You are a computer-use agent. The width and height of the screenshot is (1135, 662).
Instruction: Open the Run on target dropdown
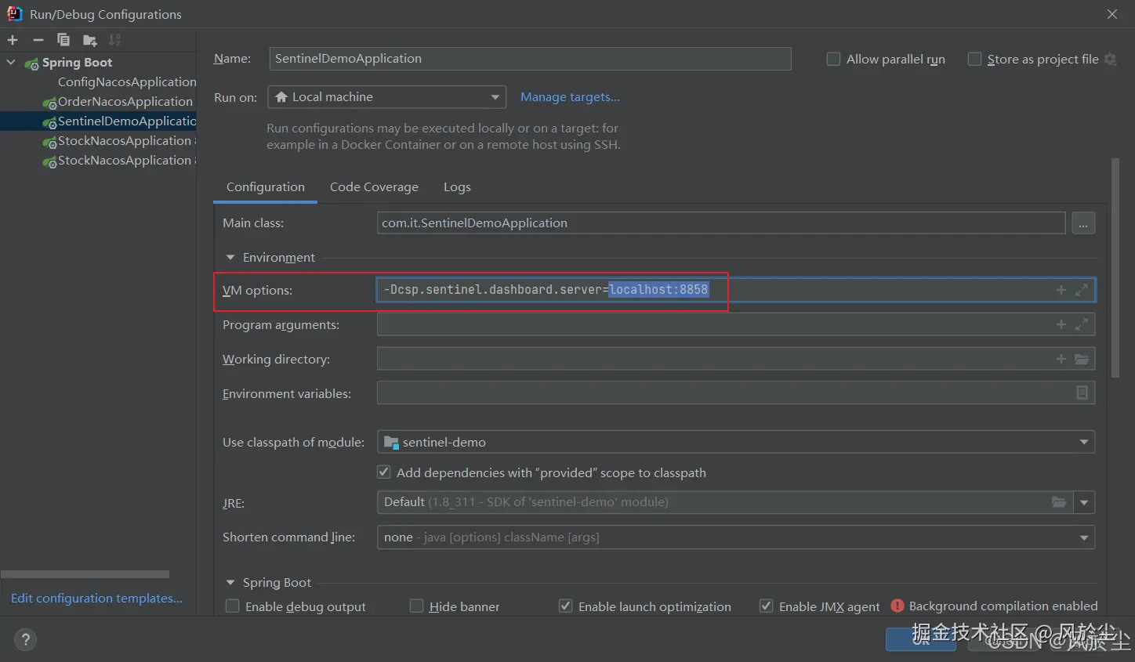pyautogui.click(x=387, y=97)
